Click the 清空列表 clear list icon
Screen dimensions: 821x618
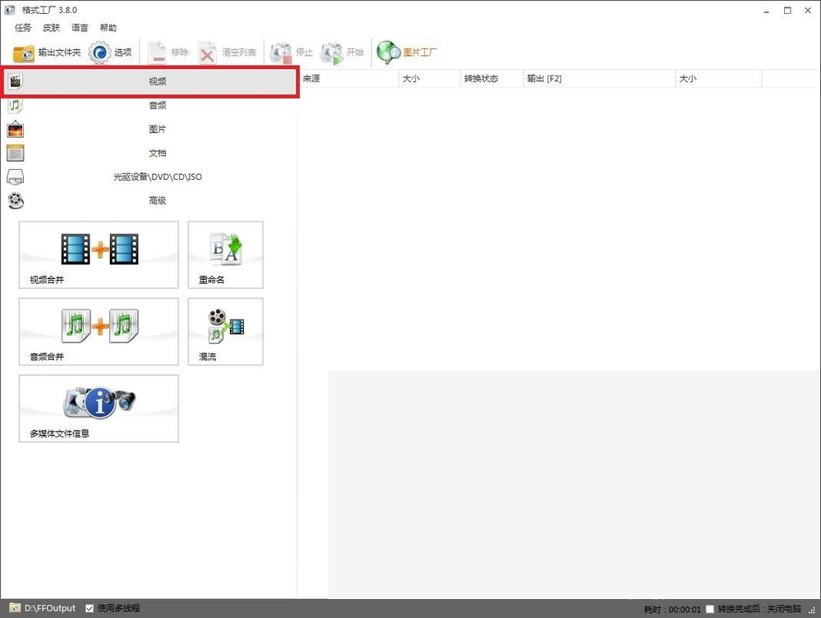click(x=208, y=53)
